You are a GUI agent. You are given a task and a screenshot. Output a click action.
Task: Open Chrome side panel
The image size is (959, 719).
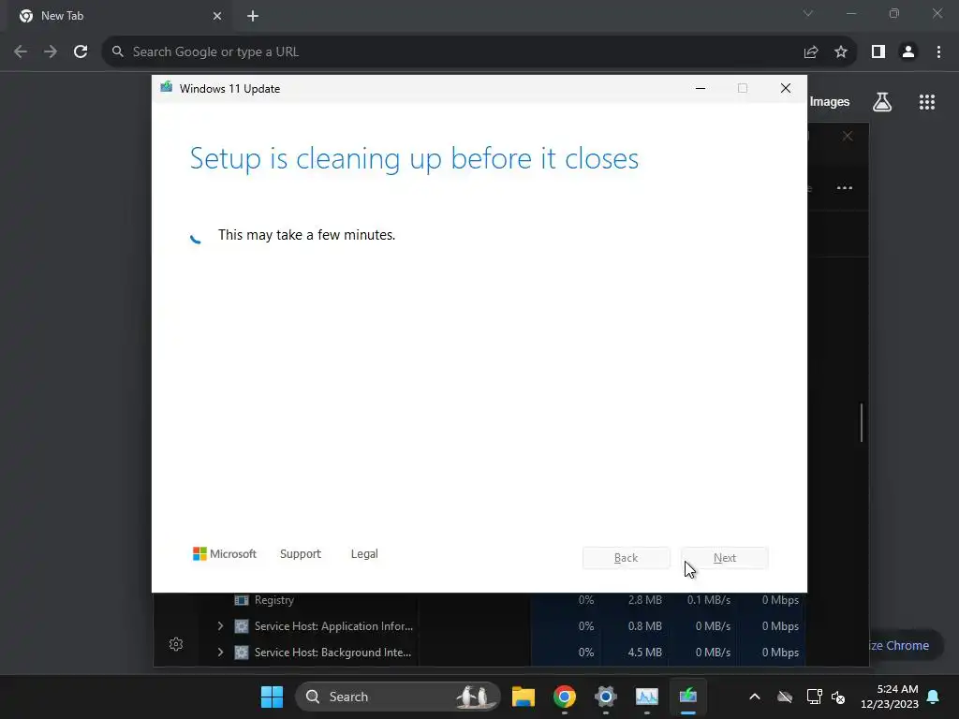(878, 52)
